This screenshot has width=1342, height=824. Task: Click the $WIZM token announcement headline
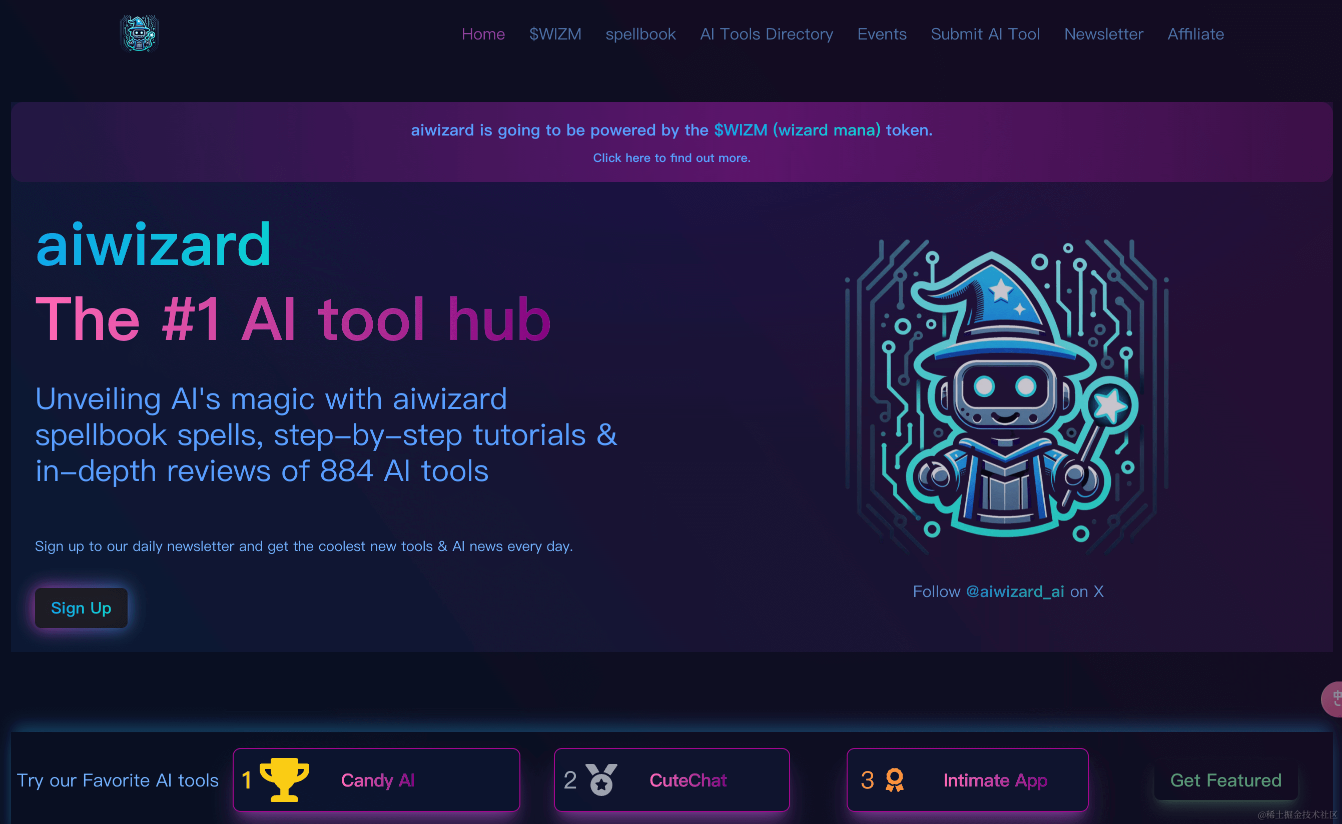(672, 130)
